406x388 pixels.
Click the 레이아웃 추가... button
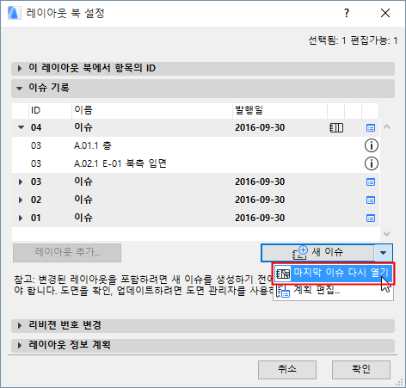click(67, 253)
